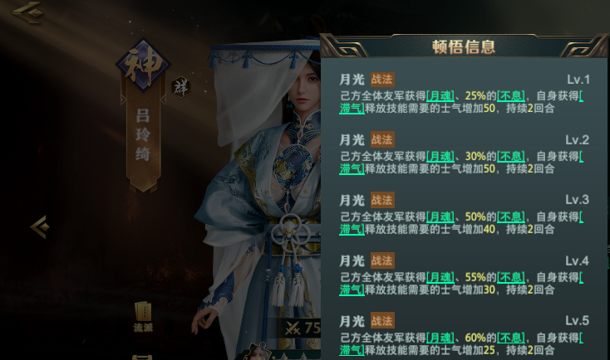This screenshot has height=360, width=610.
Task: Click the 神 rank diamond emblem
Action: (x=144, y=65)
